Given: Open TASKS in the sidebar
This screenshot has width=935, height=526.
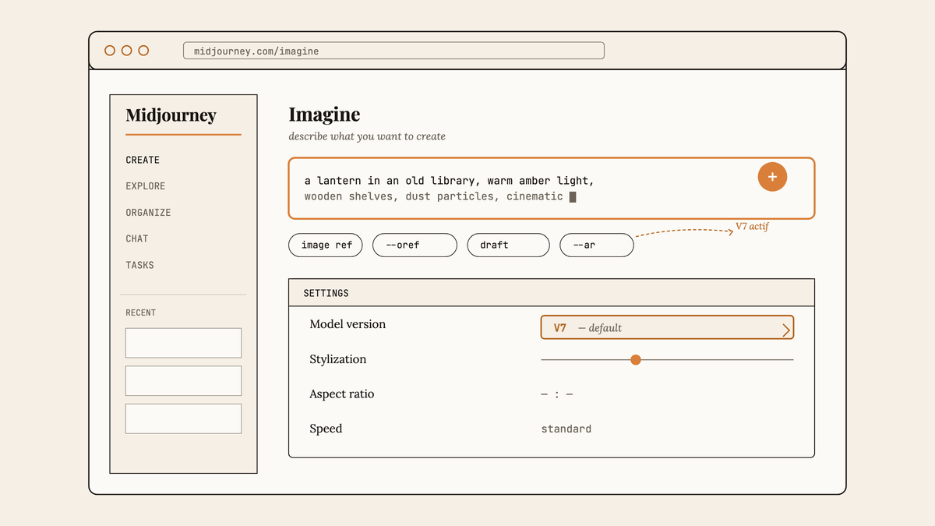Looking at the screenshot, I should pos(140,266).
